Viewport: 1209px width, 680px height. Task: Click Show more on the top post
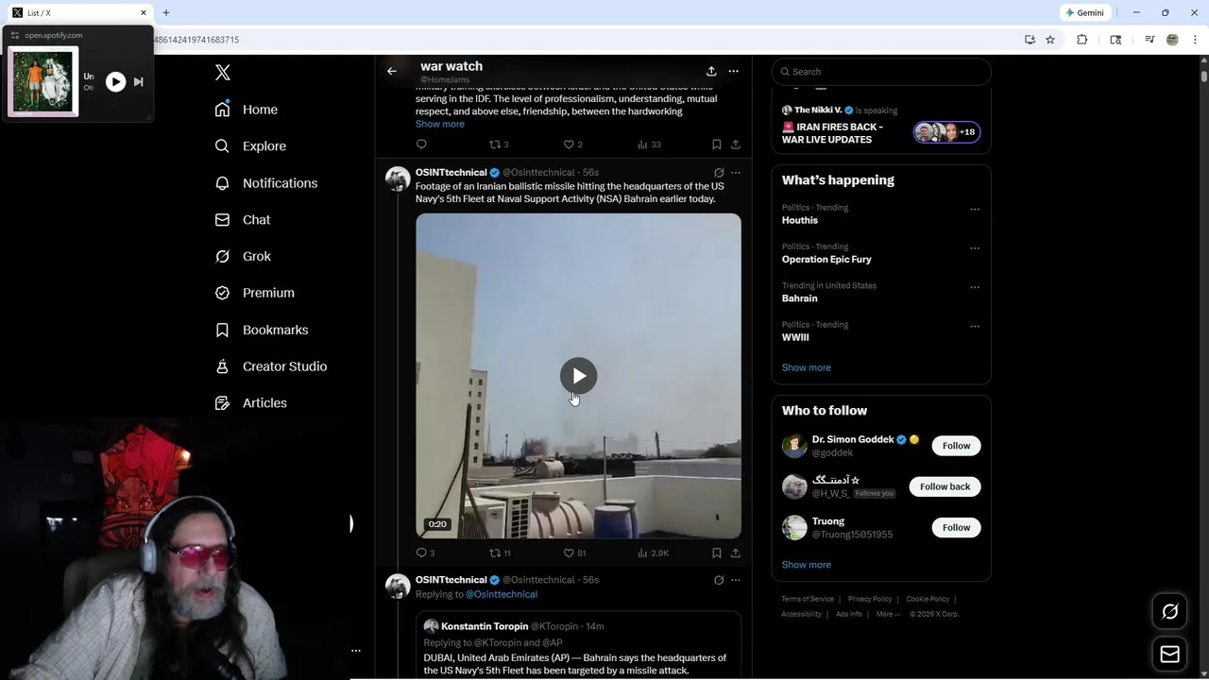point(440,124)
